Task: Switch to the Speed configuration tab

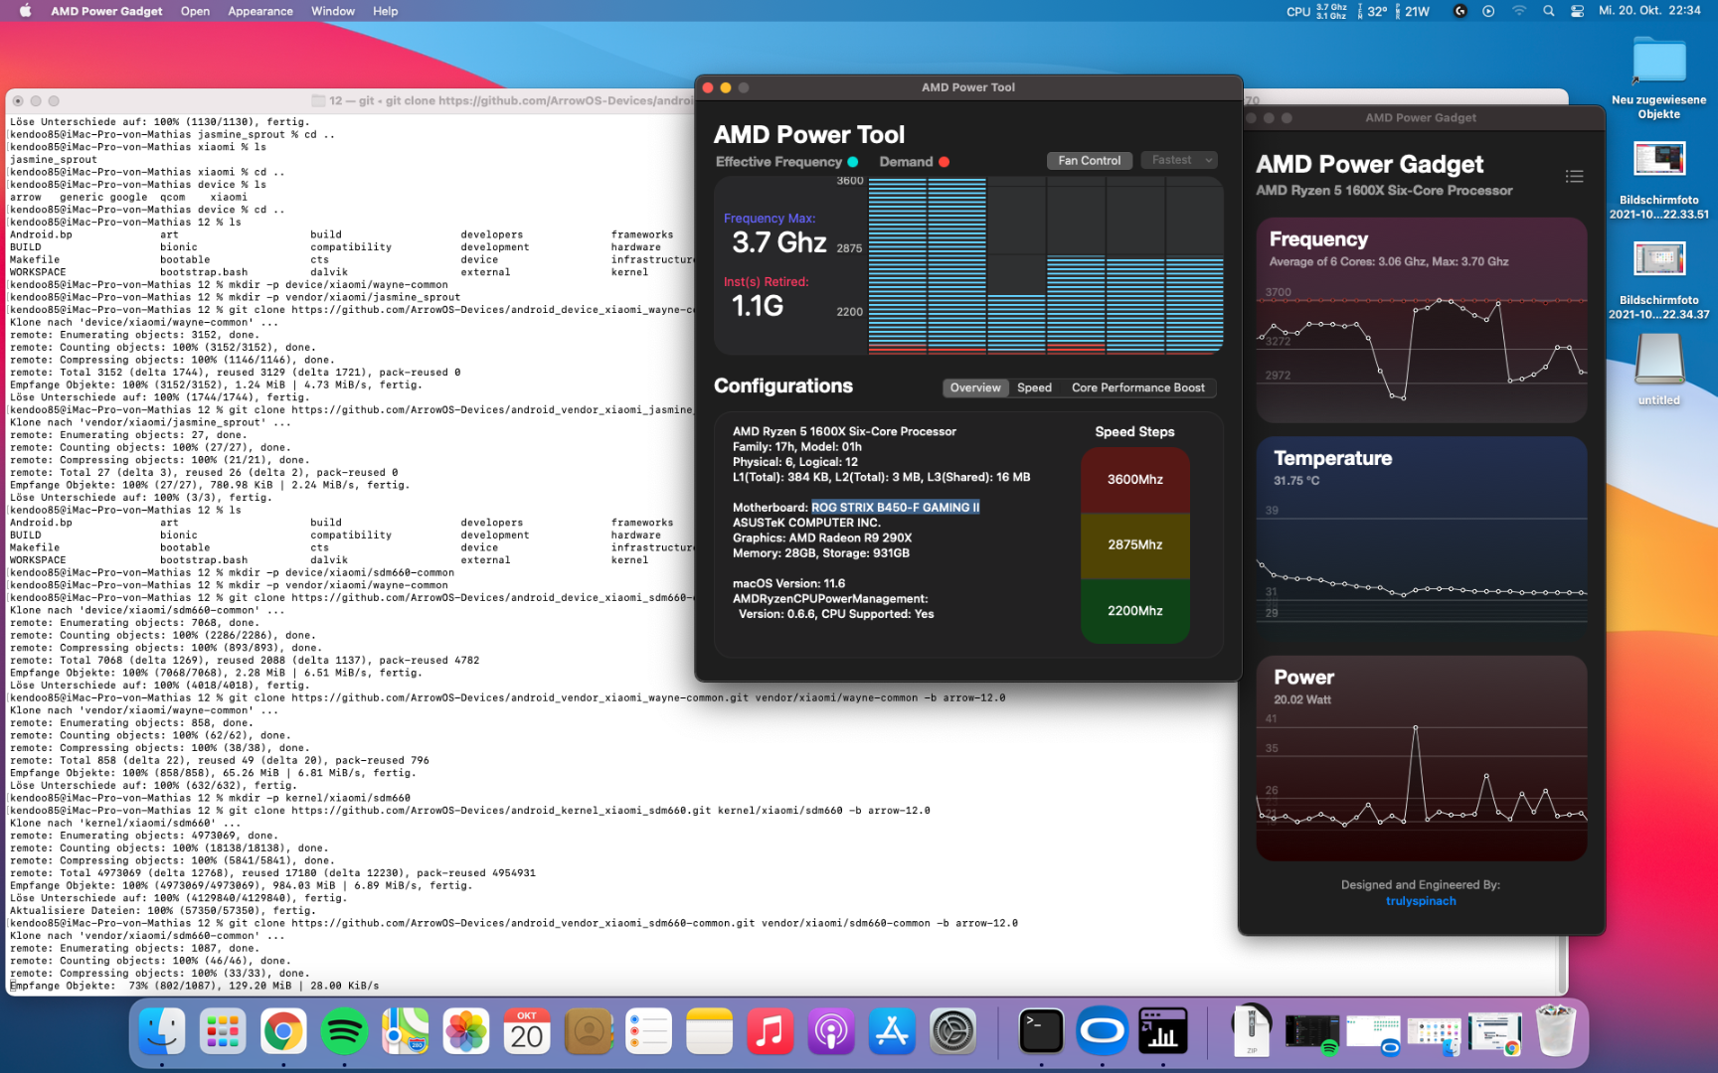Action: [1034, 387]
